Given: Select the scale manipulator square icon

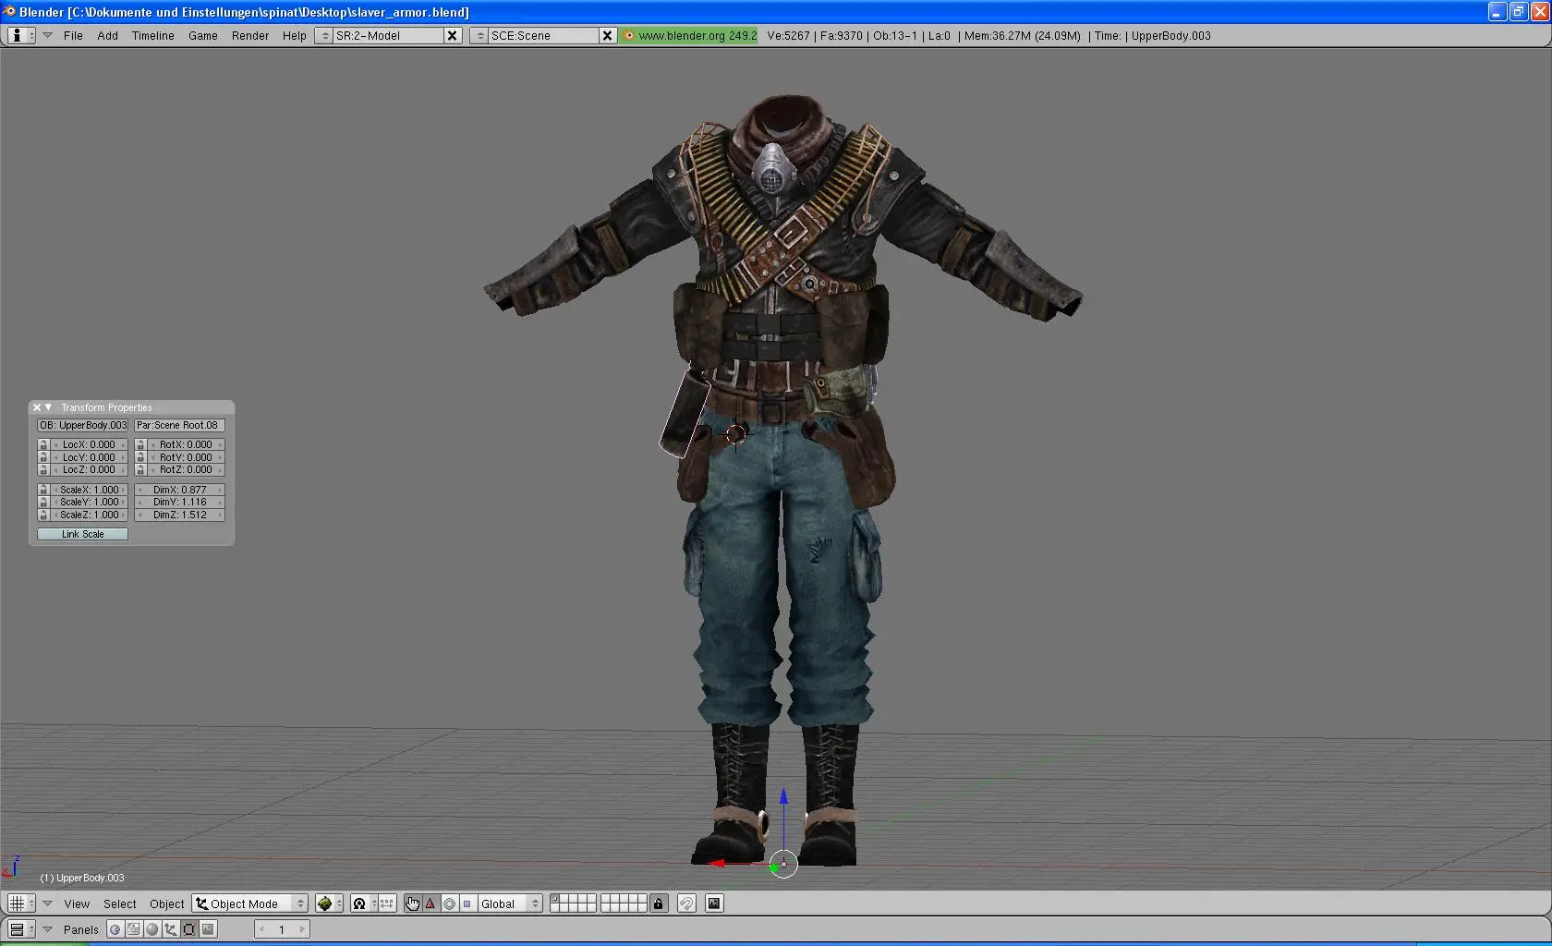Looking at the screenshot, I should pos(467,904).
